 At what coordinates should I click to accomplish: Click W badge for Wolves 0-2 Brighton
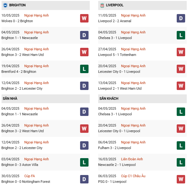(x=84, y=18)
